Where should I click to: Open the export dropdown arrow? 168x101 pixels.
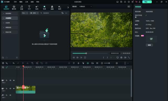[150, 2]
